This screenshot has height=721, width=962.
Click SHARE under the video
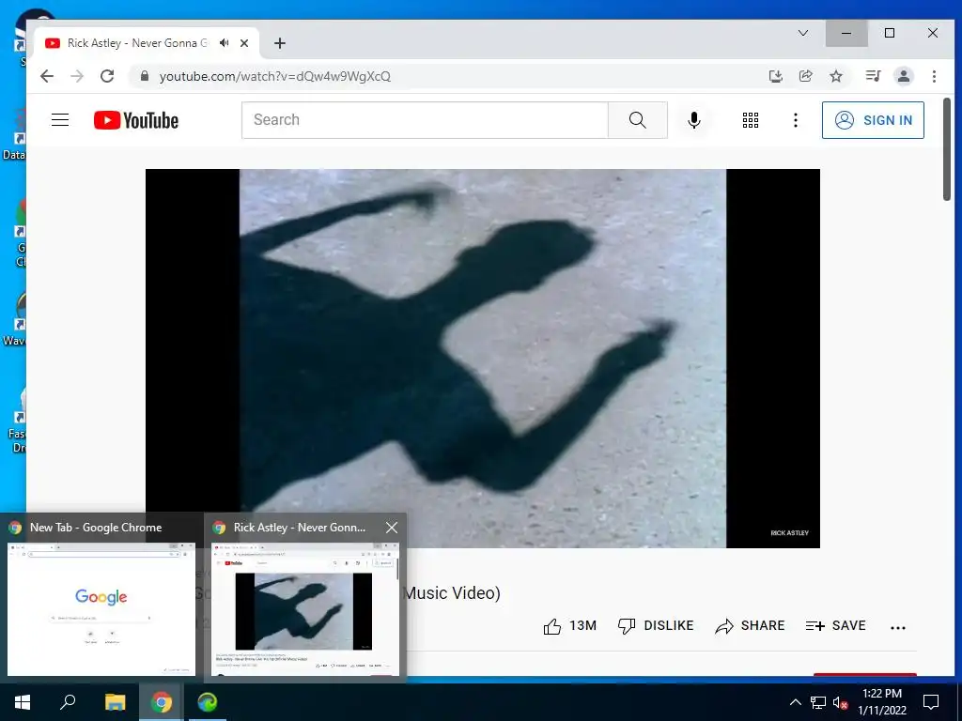point(750,626)
